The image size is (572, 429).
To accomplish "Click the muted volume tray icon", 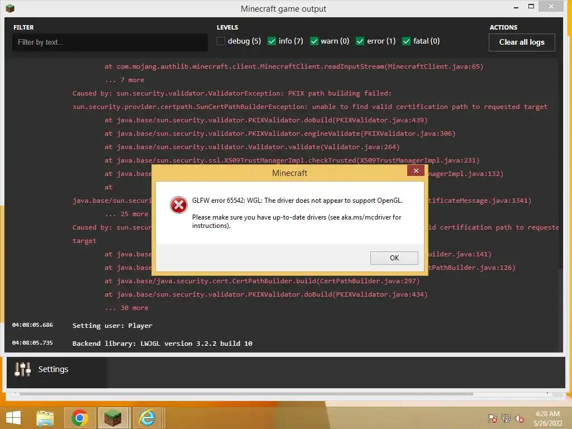I will click(519, 418).
